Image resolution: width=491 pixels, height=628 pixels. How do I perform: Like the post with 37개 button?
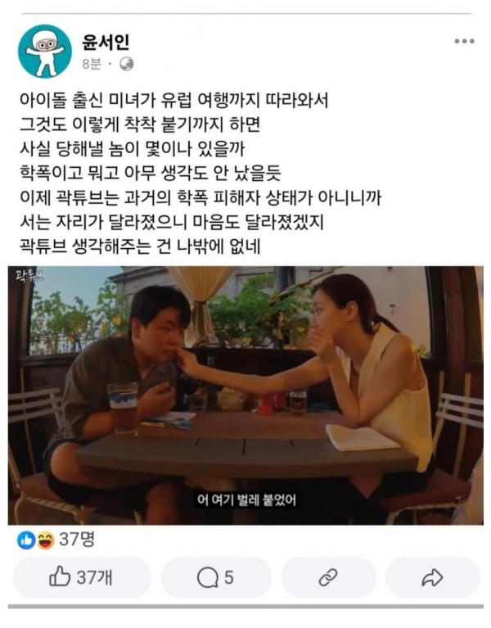pyautogui.click(x=82, y=577)
